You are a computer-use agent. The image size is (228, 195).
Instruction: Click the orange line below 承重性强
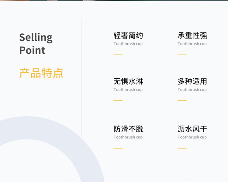pyautogui.click(x=182, y=55)
